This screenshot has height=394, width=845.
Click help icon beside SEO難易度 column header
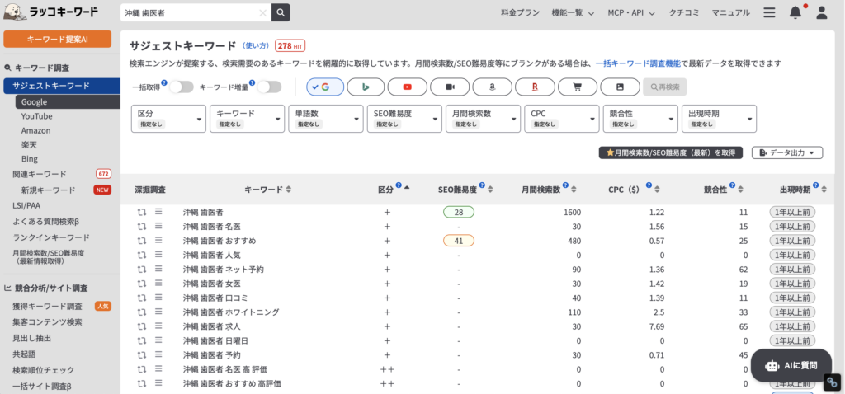pos(482,185)
